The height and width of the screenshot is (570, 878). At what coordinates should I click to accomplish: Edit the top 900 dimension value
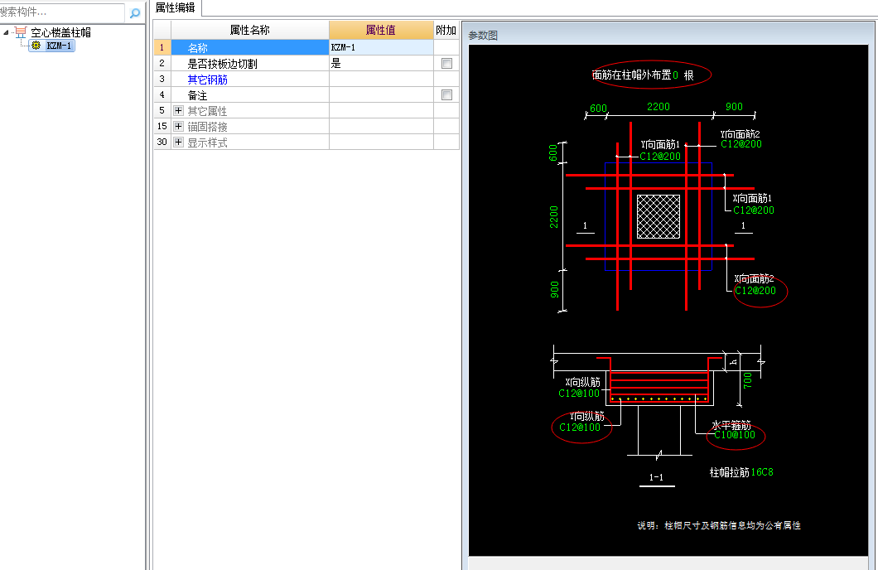click(x=734, y=106)
